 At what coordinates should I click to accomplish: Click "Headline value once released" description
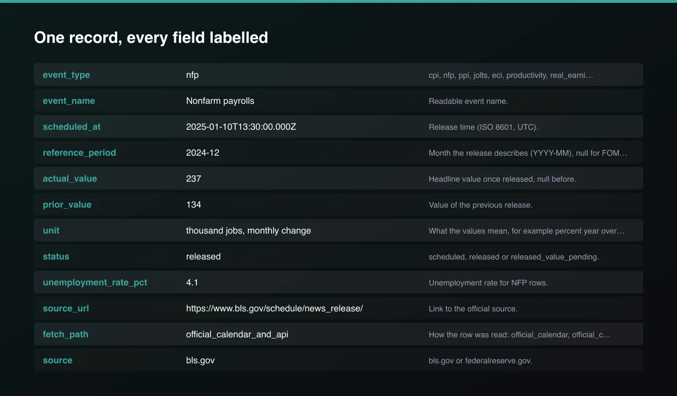tap(502, 179)
